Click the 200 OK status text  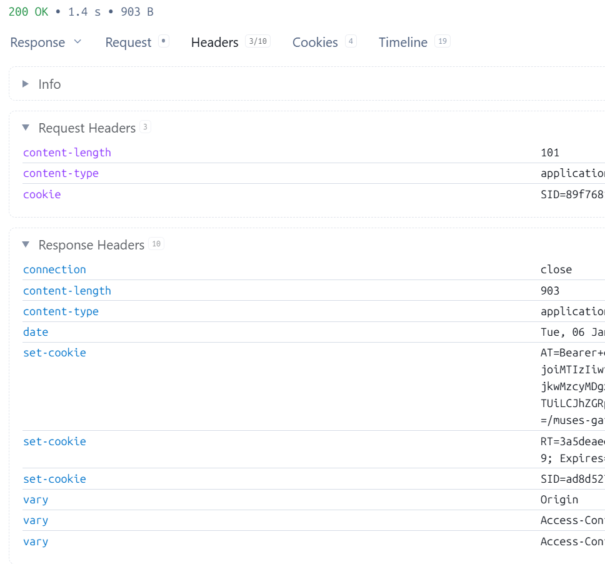pos(28,12)
